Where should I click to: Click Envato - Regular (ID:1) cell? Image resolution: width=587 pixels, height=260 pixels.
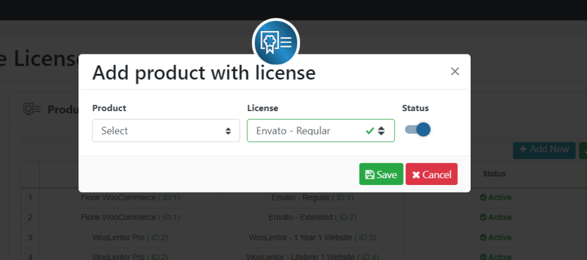click(312, 198)
